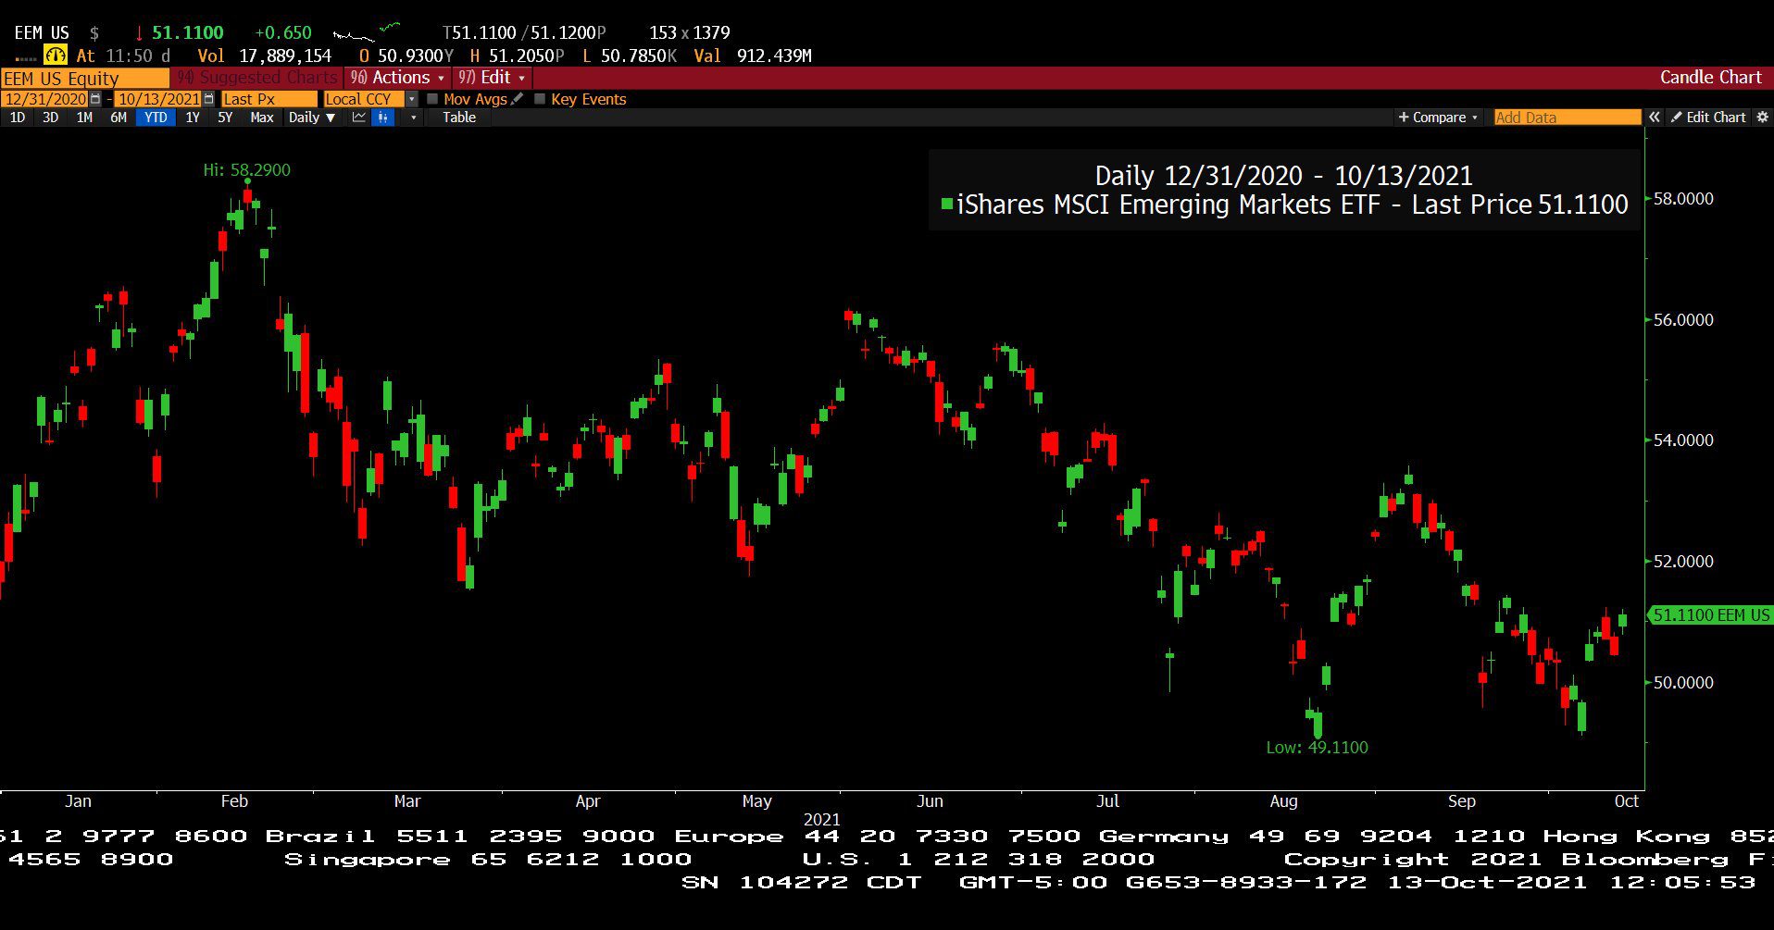Expand the chart type dropdown arrow
The width and height of the screenshot is (1774, 930).
(x=413, y=118)
